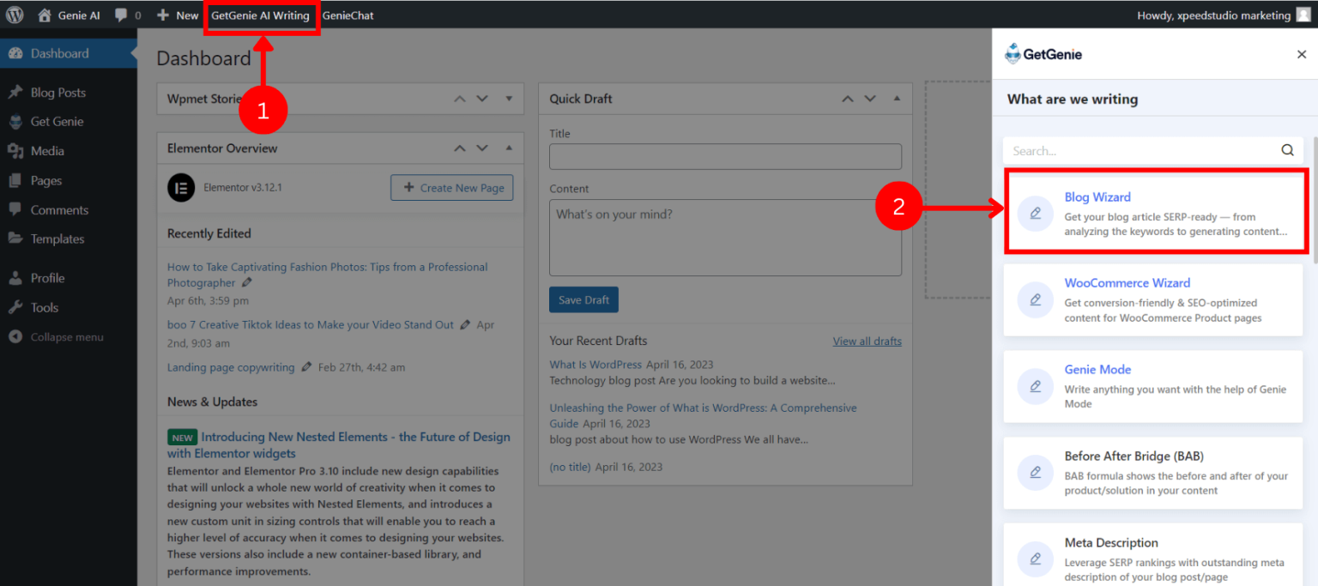The width and height of the screenshot is (1318, 586).
Task: Move Quick Draft widget down
Action: [870, 99]
